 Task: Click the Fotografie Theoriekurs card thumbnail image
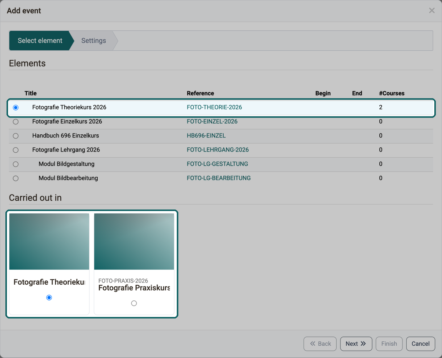(49, 241)
